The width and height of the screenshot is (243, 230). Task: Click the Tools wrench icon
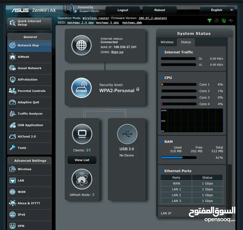tap(12, 148)
